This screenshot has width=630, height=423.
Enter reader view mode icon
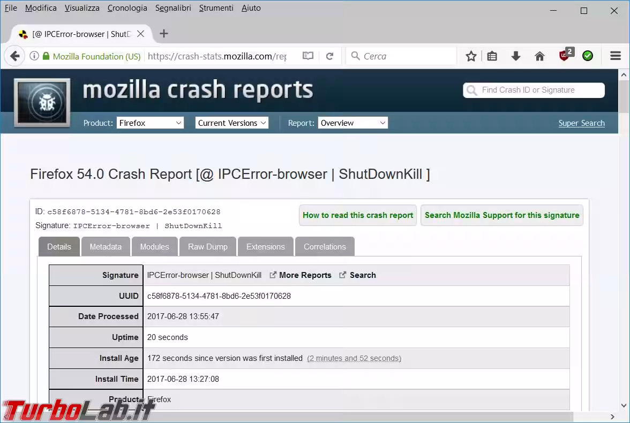(x=307, y=56)
